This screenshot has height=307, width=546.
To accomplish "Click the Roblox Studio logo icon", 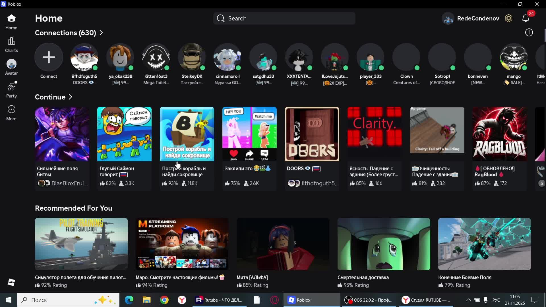I will coord(11,282).
